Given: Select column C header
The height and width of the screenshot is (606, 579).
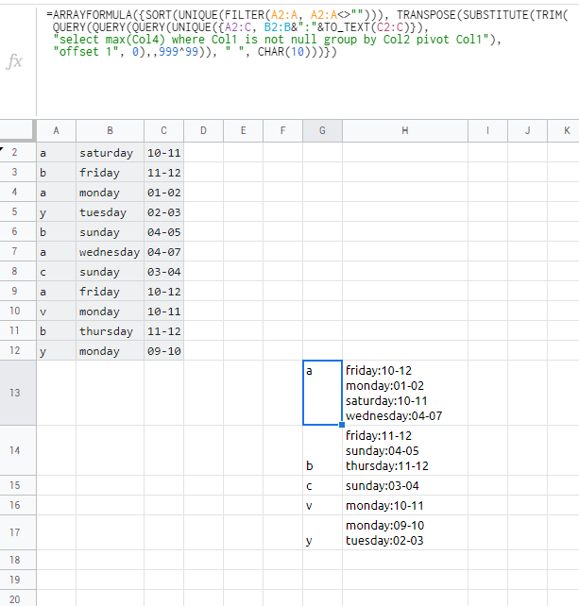Looking at the screenshot, I should (164, 130).
